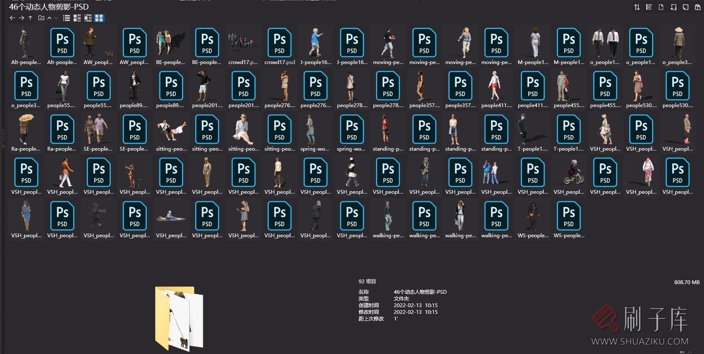Screen dimensions: 704x354
Task: Go forward with the right arrow
Action: click(21, 18)
